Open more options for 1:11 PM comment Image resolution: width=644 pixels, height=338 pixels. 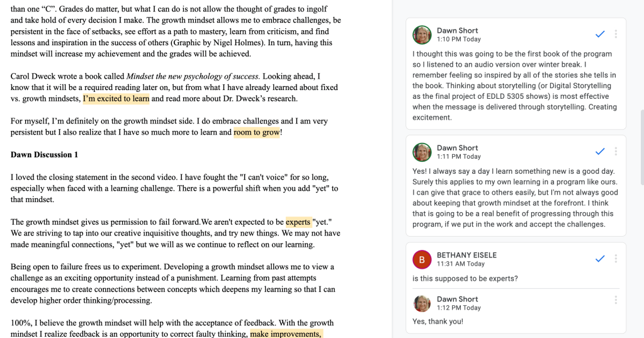(616, 152)
